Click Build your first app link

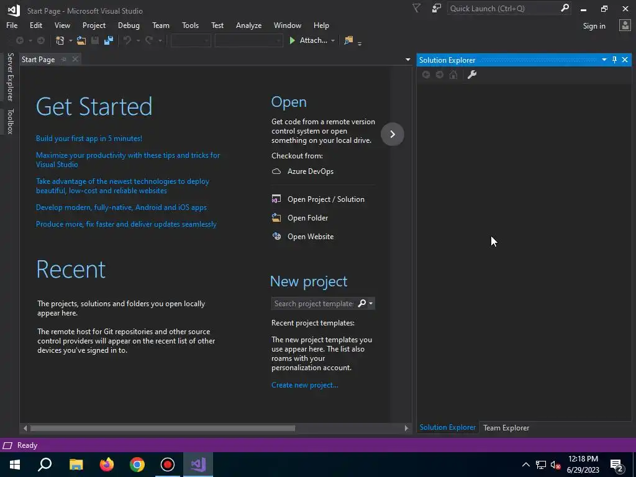[x=89, y=139]
